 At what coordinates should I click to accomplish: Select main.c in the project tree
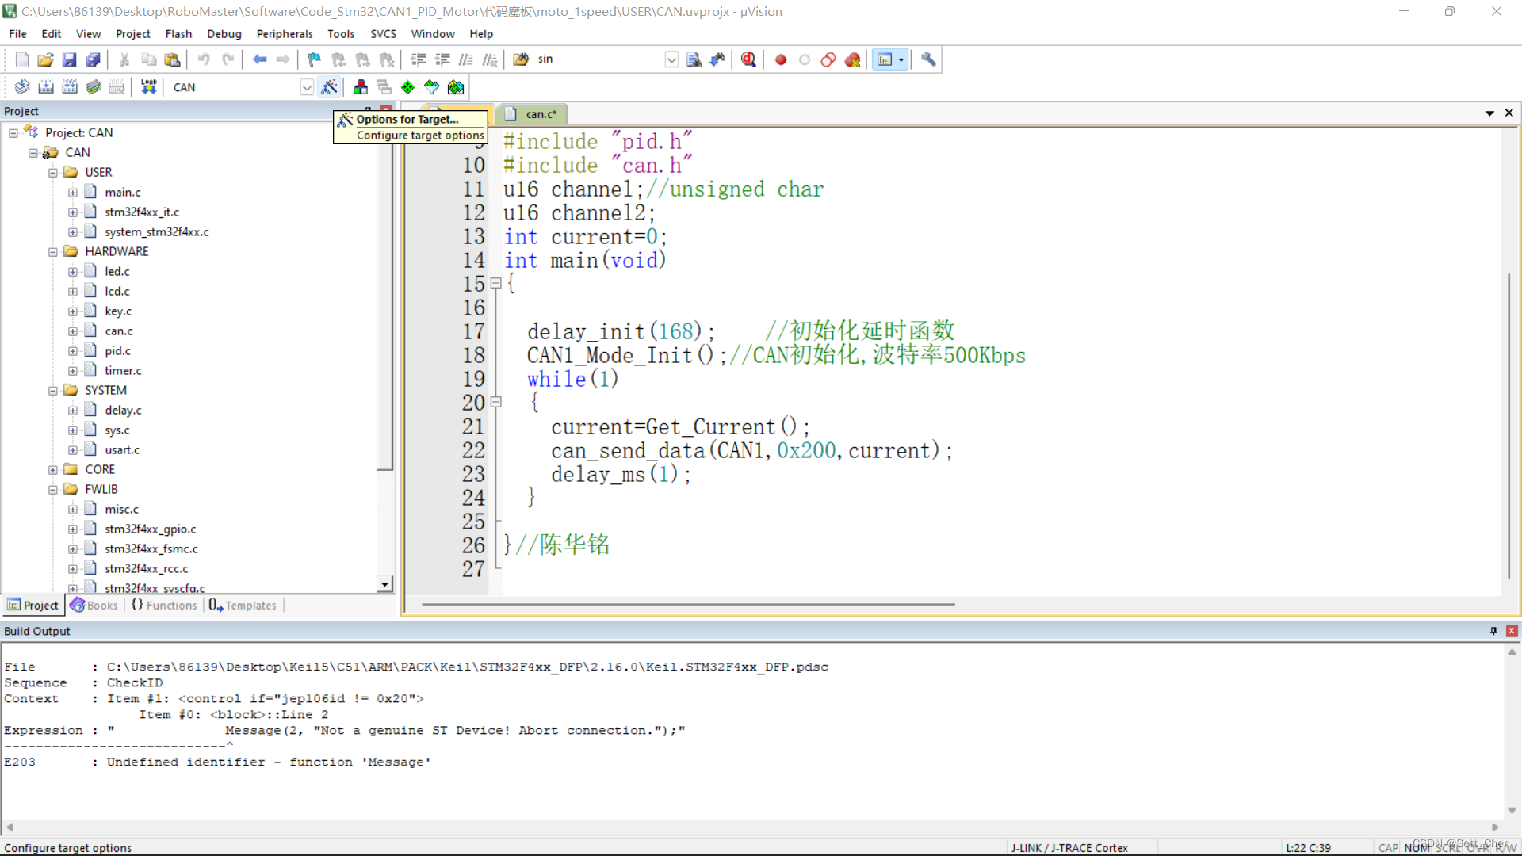[x=123, y=193]
